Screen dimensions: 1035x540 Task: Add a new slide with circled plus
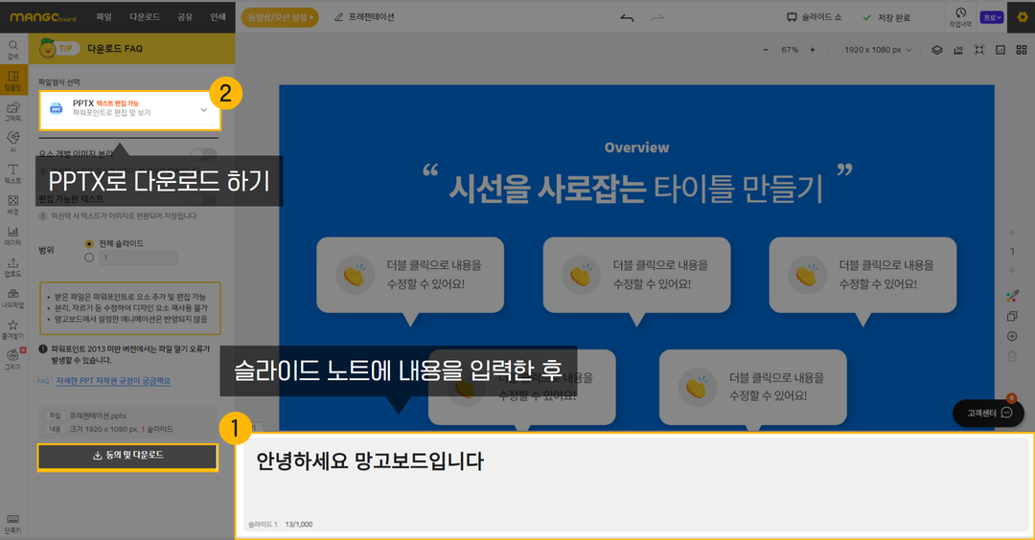coord(1012,336)
